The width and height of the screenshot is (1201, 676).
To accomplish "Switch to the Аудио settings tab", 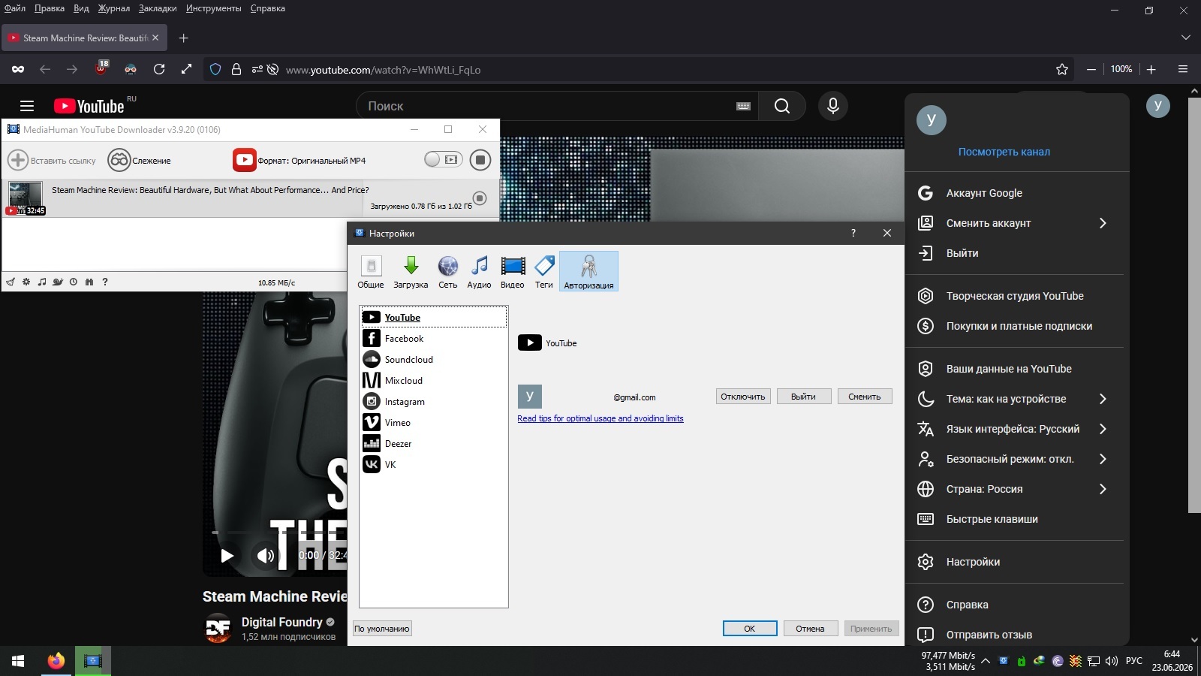I will click(x=479, y=271).
